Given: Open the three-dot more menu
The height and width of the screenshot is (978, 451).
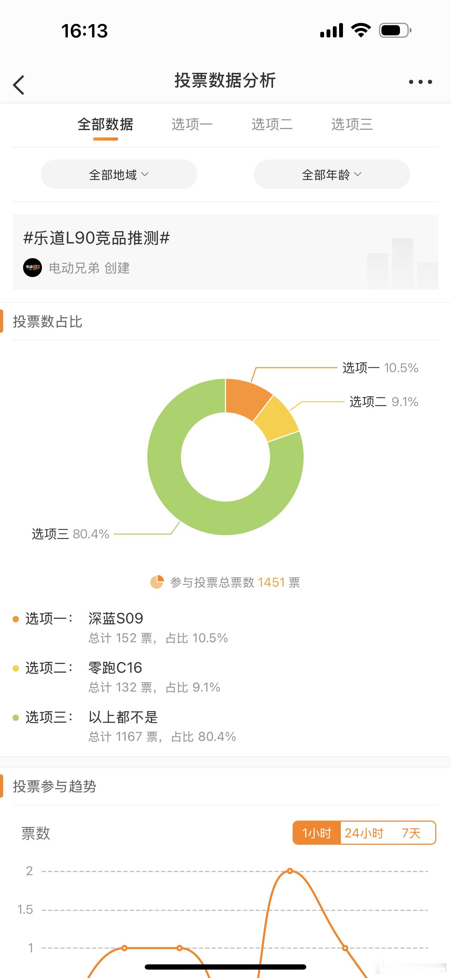Looking at the screenshot, I should [x=420, y=81].
